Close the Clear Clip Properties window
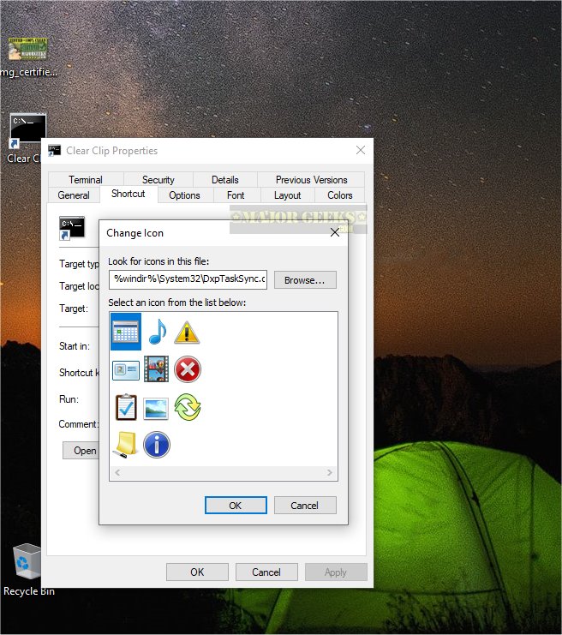The height and width of the screenshot is (635, 562). pyautogui.click(x=361, y=150)
